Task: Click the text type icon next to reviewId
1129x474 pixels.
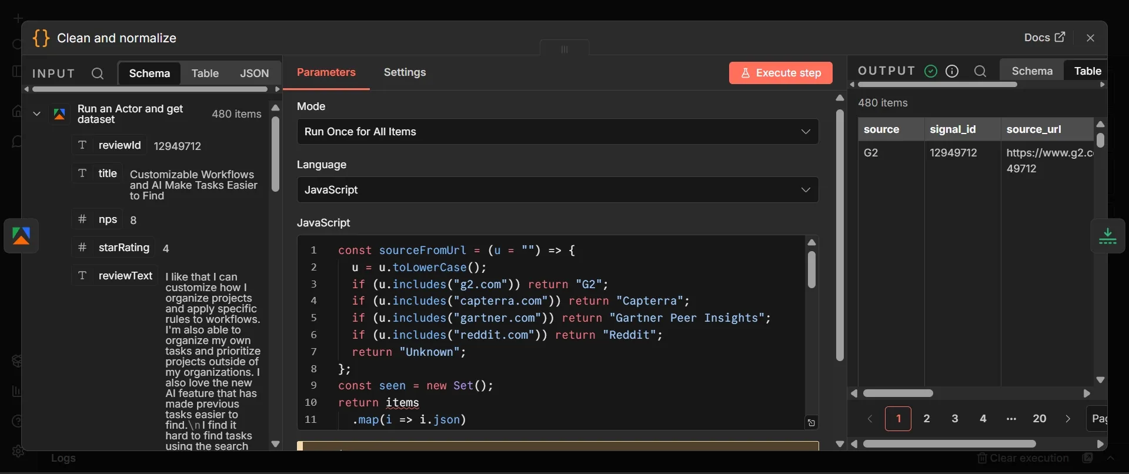Action: (x=82, y=145)
